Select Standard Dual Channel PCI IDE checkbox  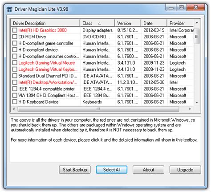click(15, 76)
